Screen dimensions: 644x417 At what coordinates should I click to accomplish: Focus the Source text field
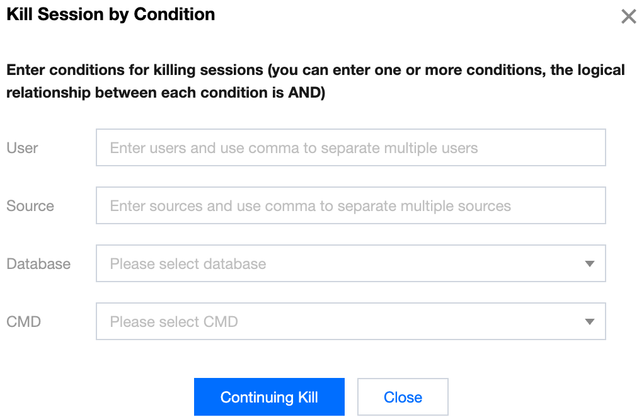(x=350, y=206)
